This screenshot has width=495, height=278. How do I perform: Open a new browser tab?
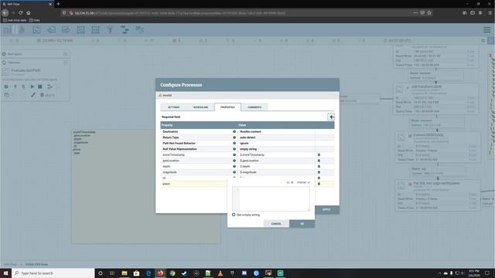click(x=59, y=4)
